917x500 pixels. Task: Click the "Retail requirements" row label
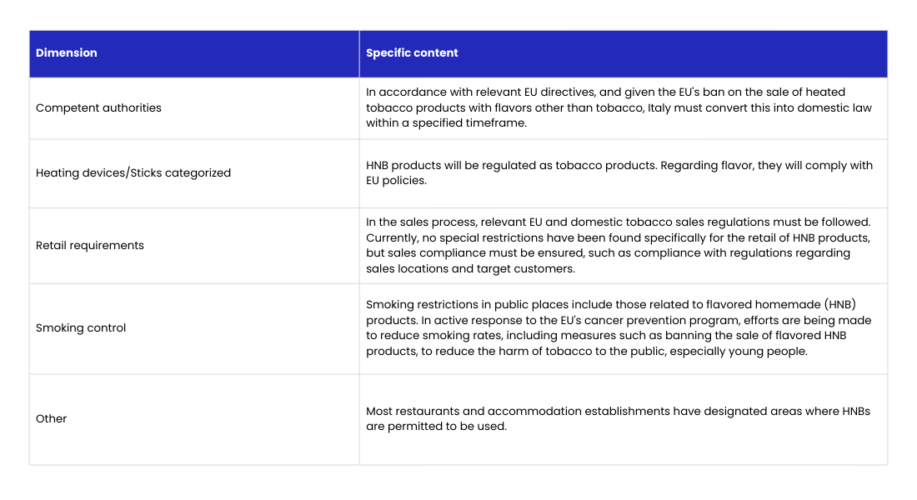pos(90,246)
